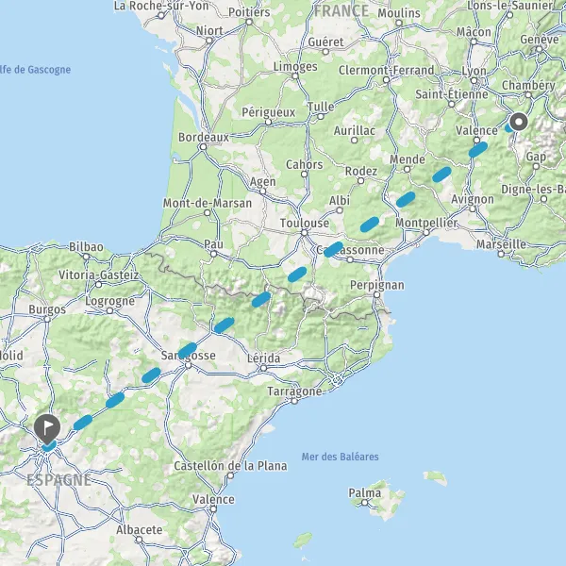This screenshot has height=566, width=566.
Task: Click the Mer des Baléares sea label
Action: point(340,457)
